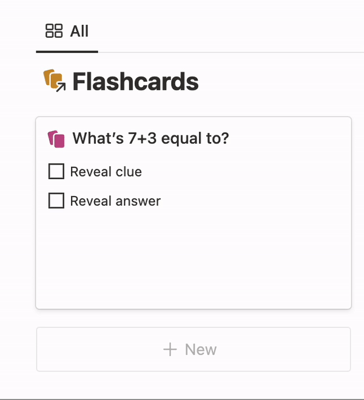Click the plus icon in the New row
364x400 pixels.
(170, 350)
